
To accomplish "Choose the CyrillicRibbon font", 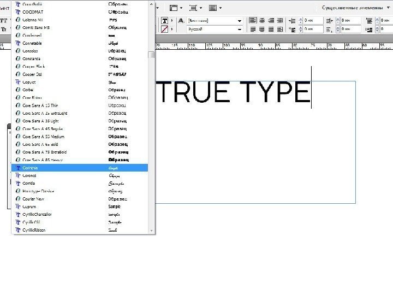I will (80, 230).
